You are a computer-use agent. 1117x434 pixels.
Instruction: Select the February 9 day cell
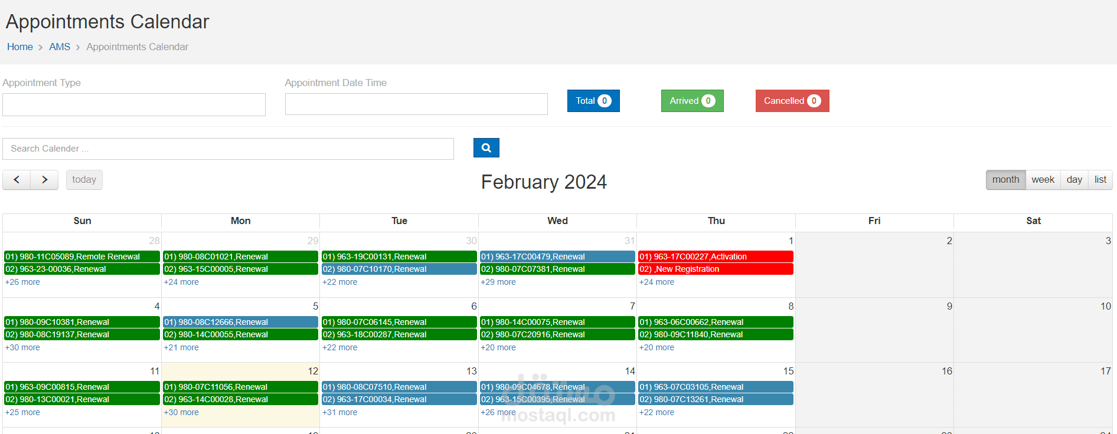[x=874, y=330]
